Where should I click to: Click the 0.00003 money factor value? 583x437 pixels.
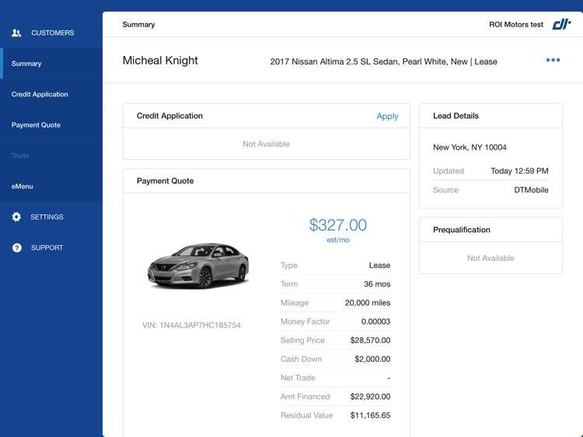tap(375, 321)
